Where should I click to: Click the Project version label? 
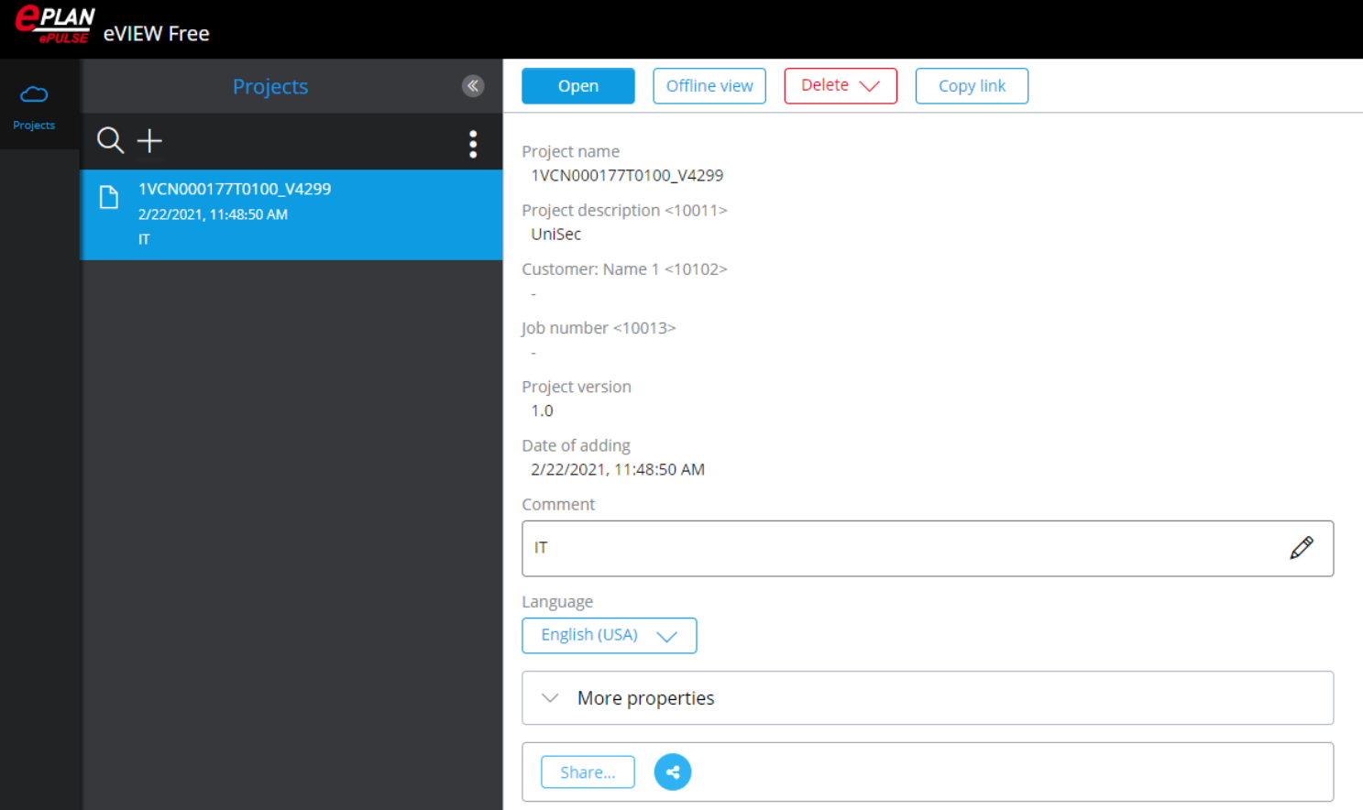click(577, 387)
